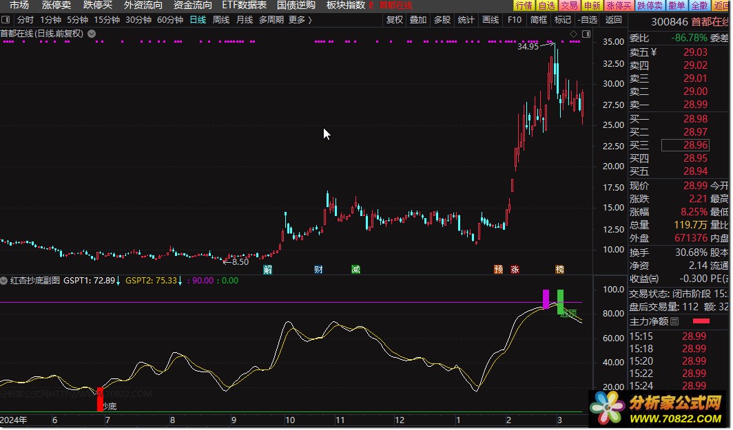Open F10 company information
The width and height of the screenshot is (733, 430).
(x=514, y=20)
